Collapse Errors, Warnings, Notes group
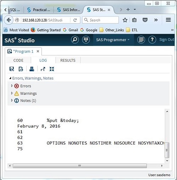This screenshot has width=177, height=180. 10,78
